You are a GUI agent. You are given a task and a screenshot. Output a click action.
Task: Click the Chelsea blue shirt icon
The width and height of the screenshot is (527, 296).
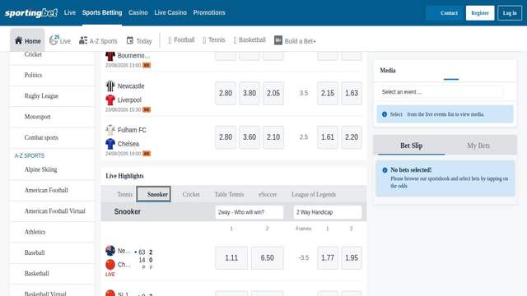point(110,144)
